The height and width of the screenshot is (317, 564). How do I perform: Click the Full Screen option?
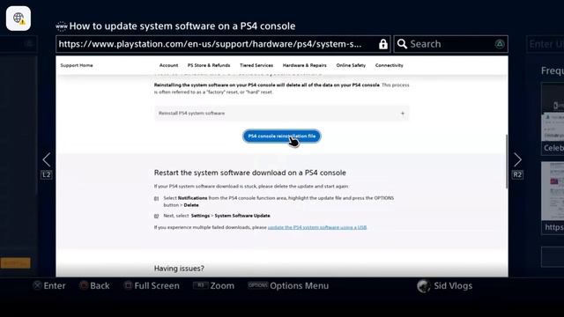pos(152,285)
